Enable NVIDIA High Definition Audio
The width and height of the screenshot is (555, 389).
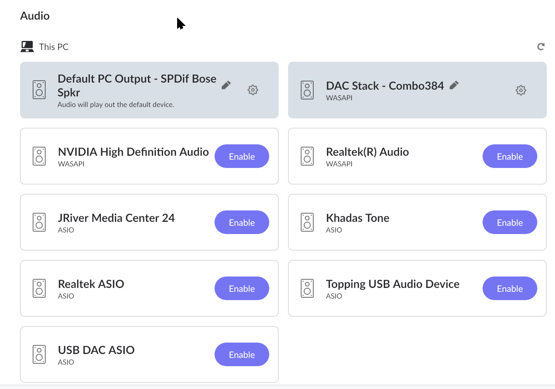pyautogui.click(x=242, y=156)
